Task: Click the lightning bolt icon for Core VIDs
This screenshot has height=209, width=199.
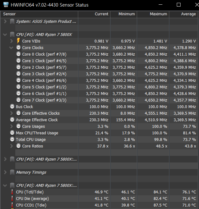Action: tap(18, 41)
